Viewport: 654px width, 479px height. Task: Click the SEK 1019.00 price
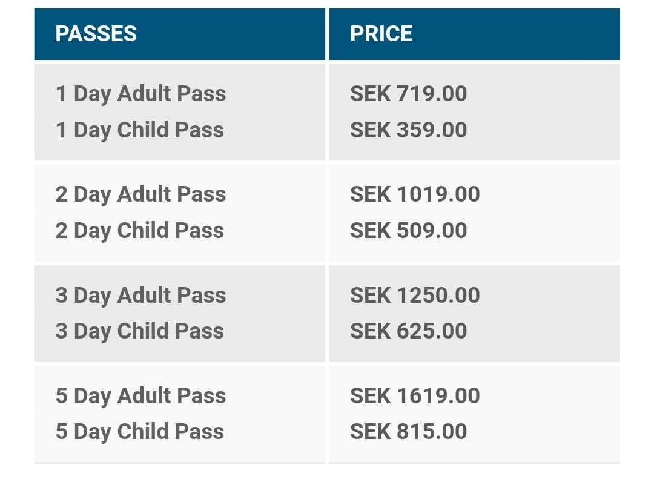pyautogui.click(x=415, y=194)
